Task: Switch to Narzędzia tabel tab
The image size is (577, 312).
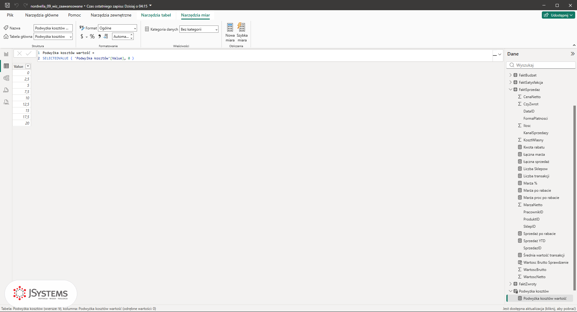Action: click(x=156, y=15)
